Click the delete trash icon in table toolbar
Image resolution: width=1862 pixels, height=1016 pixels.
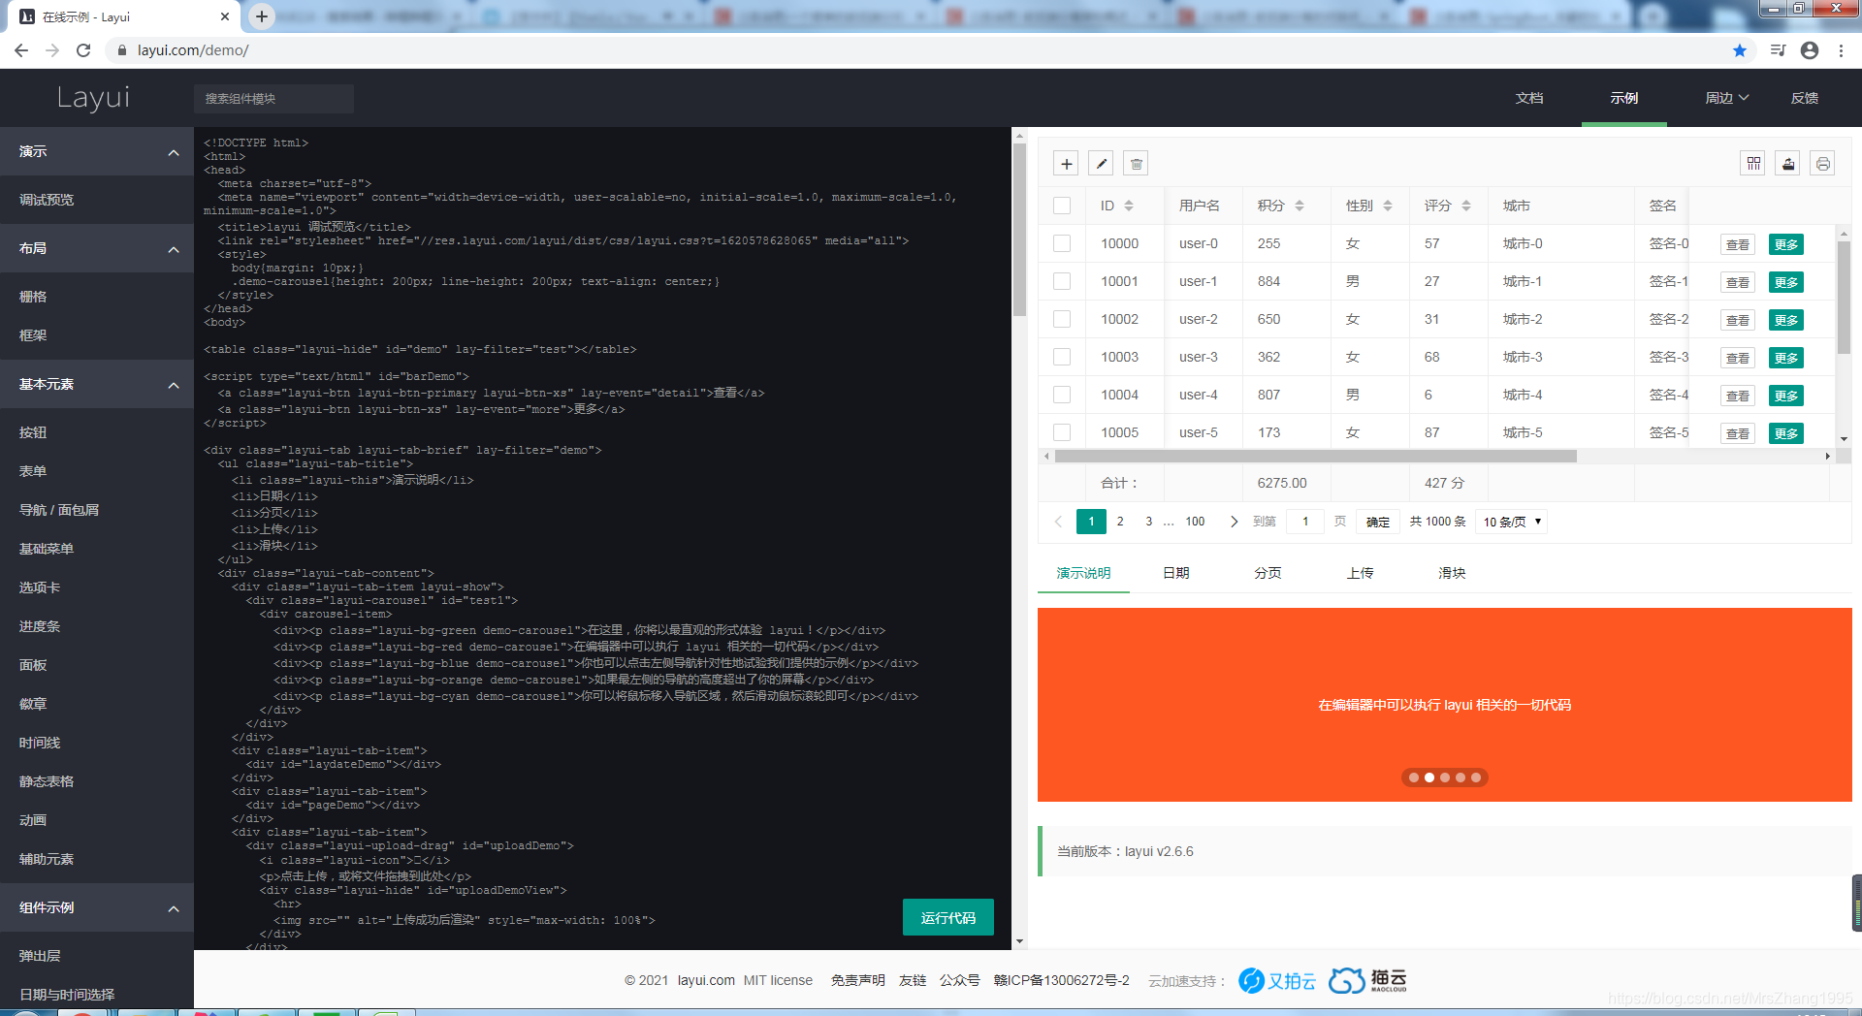tap(1136, 164)
